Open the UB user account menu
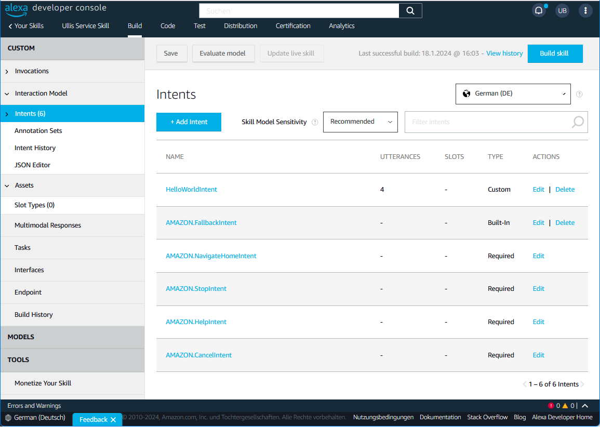 pos(562,11)
